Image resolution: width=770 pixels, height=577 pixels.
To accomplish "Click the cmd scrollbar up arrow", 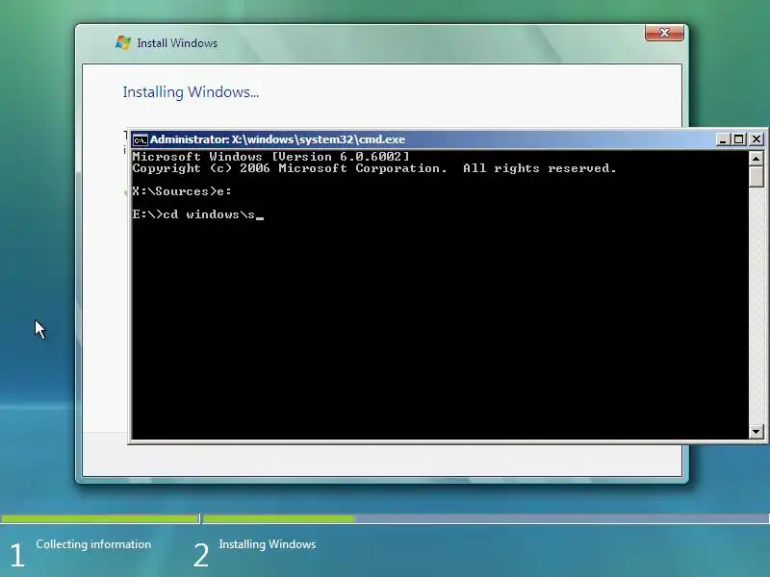I will pyautogui.click(x=756, y=158).
